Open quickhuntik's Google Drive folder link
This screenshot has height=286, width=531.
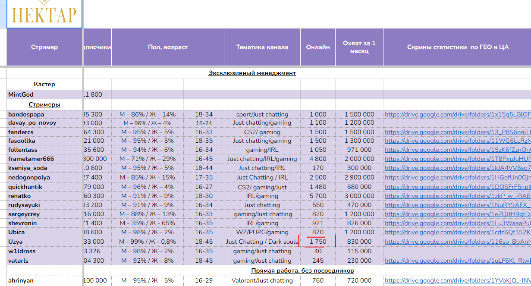[458, 187]
